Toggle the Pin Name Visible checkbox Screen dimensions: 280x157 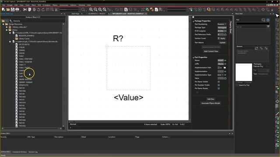point(219,82)
